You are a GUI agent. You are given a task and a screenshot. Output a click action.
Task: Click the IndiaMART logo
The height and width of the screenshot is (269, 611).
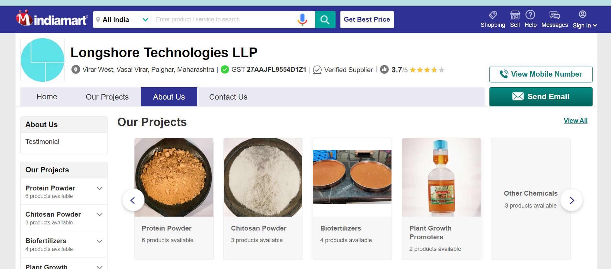pos(52,19)
